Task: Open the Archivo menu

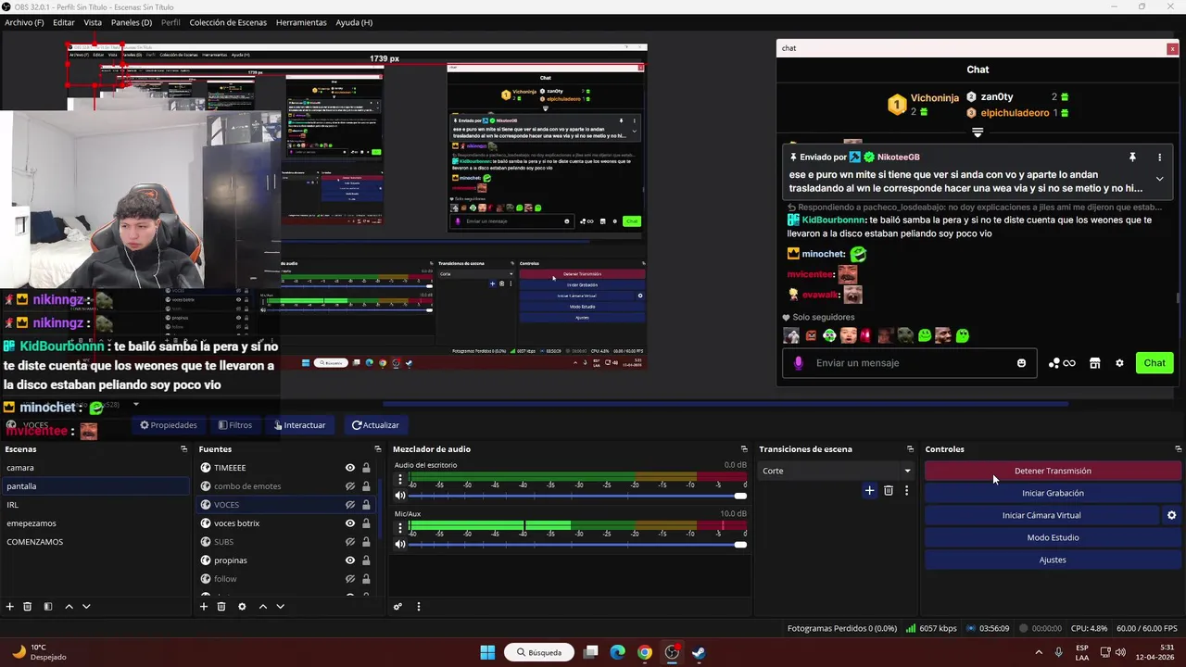Action: coord(24,22)
